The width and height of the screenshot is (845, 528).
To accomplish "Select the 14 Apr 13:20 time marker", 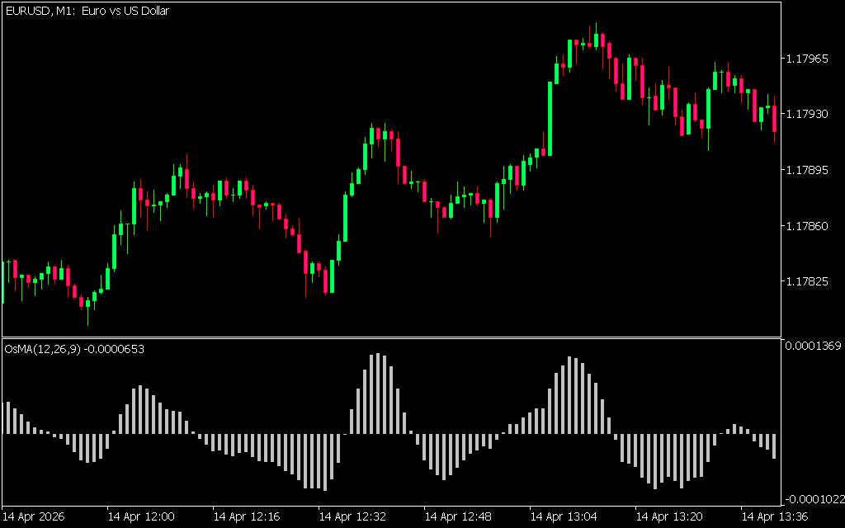I will pyautogui.click(x=669, y=516).
